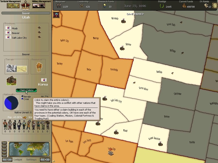Image resolution: width=218 pixels, height=163 pixels.
Task: Click the building icon near Salt Lake City label
Action: point(105,98)
